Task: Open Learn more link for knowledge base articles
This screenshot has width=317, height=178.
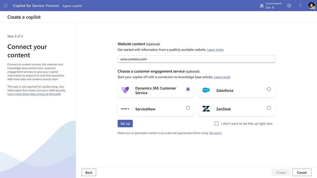Action: pos(222,77)
